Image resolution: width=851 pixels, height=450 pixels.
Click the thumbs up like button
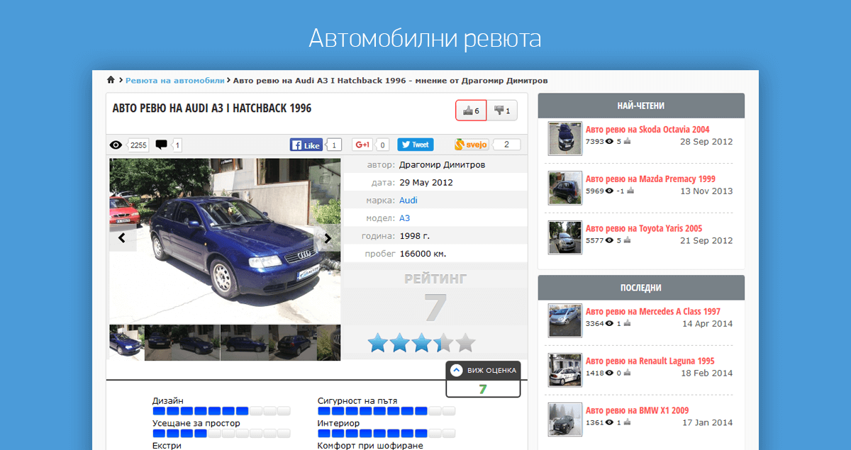pos(471,111)
